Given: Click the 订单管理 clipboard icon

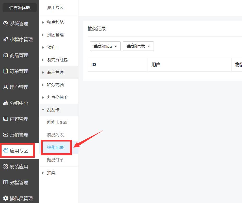Looking at the screenshot, I should click(5, 71).
